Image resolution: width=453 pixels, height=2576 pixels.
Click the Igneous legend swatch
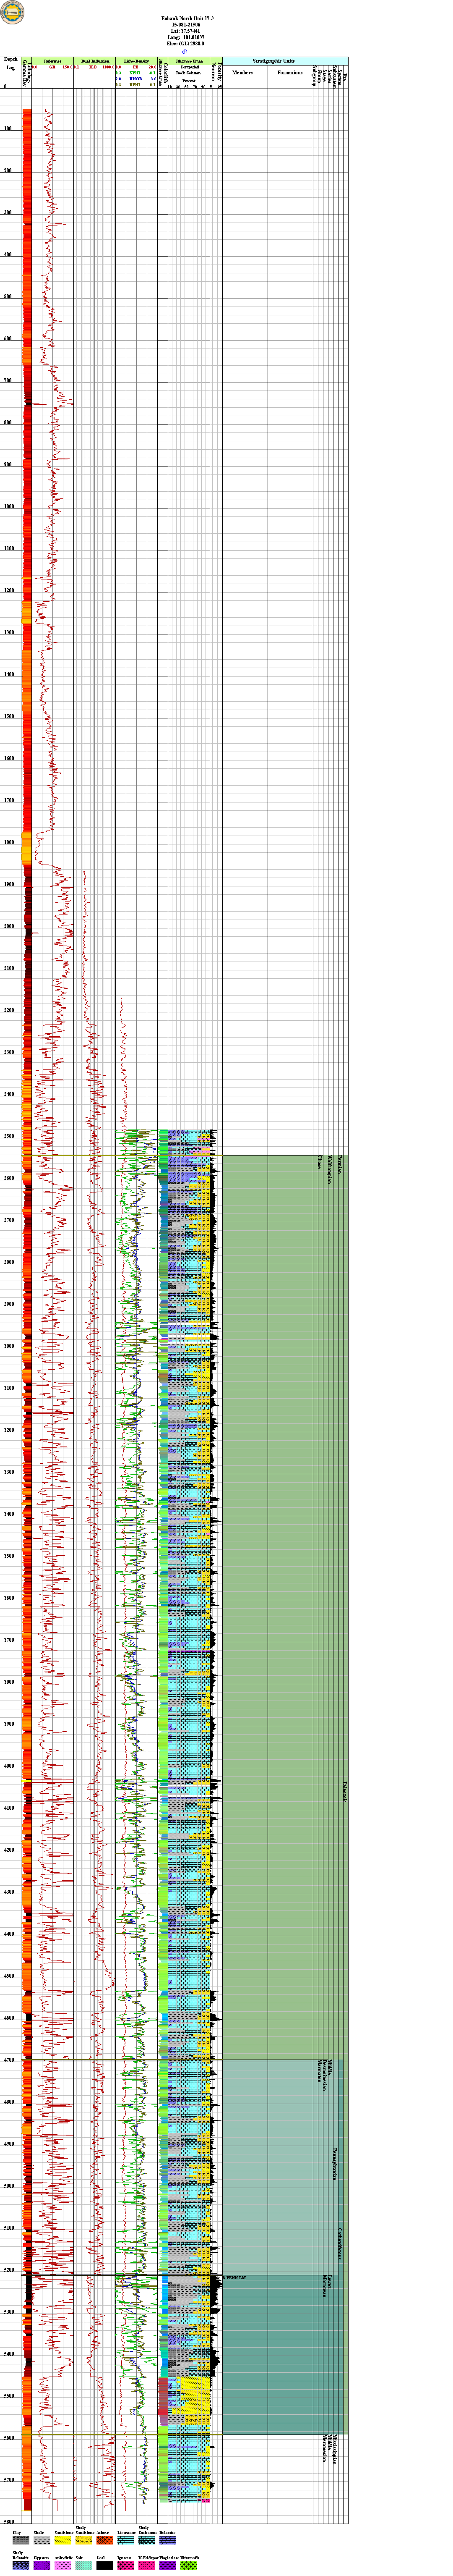coord(125,2565)
